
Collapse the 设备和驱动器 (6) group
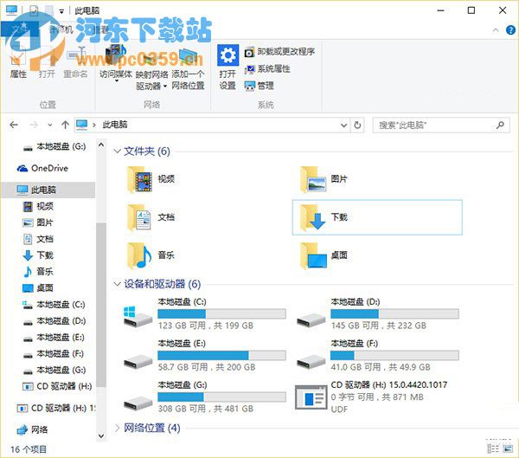tap(117, 284)
